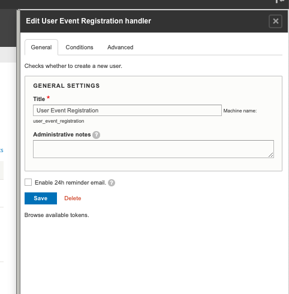Image resolution: width=289 pixels, height=294 pixels.
Task: Click the help icon beside Administrative notes
Action: (96, 135)
